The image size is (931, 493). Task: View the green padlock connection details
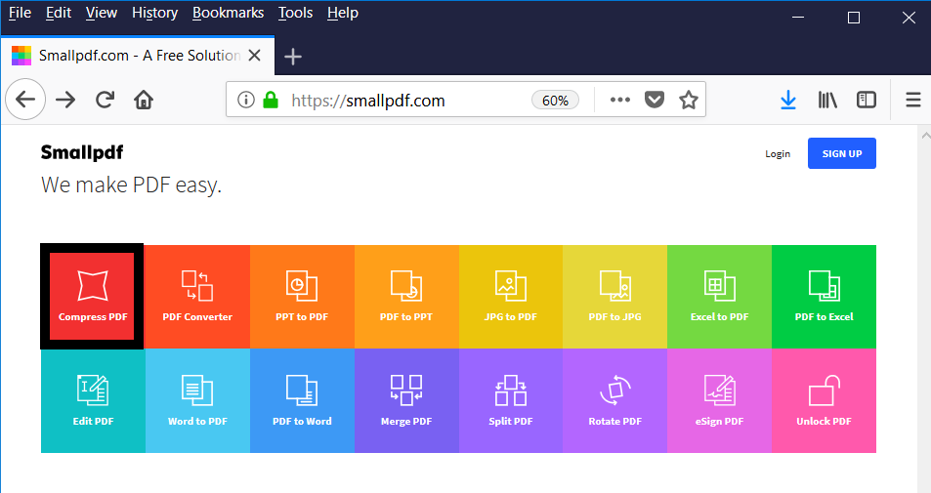(x=271, y=100)
